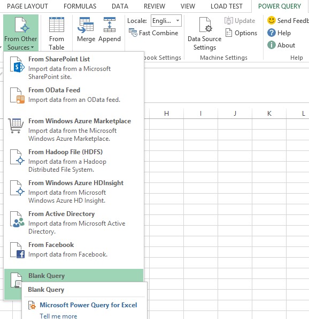Open Data Source Settings
Viewport: 309px width, 319px height.
pyautogui.click(x=205, y=34)
